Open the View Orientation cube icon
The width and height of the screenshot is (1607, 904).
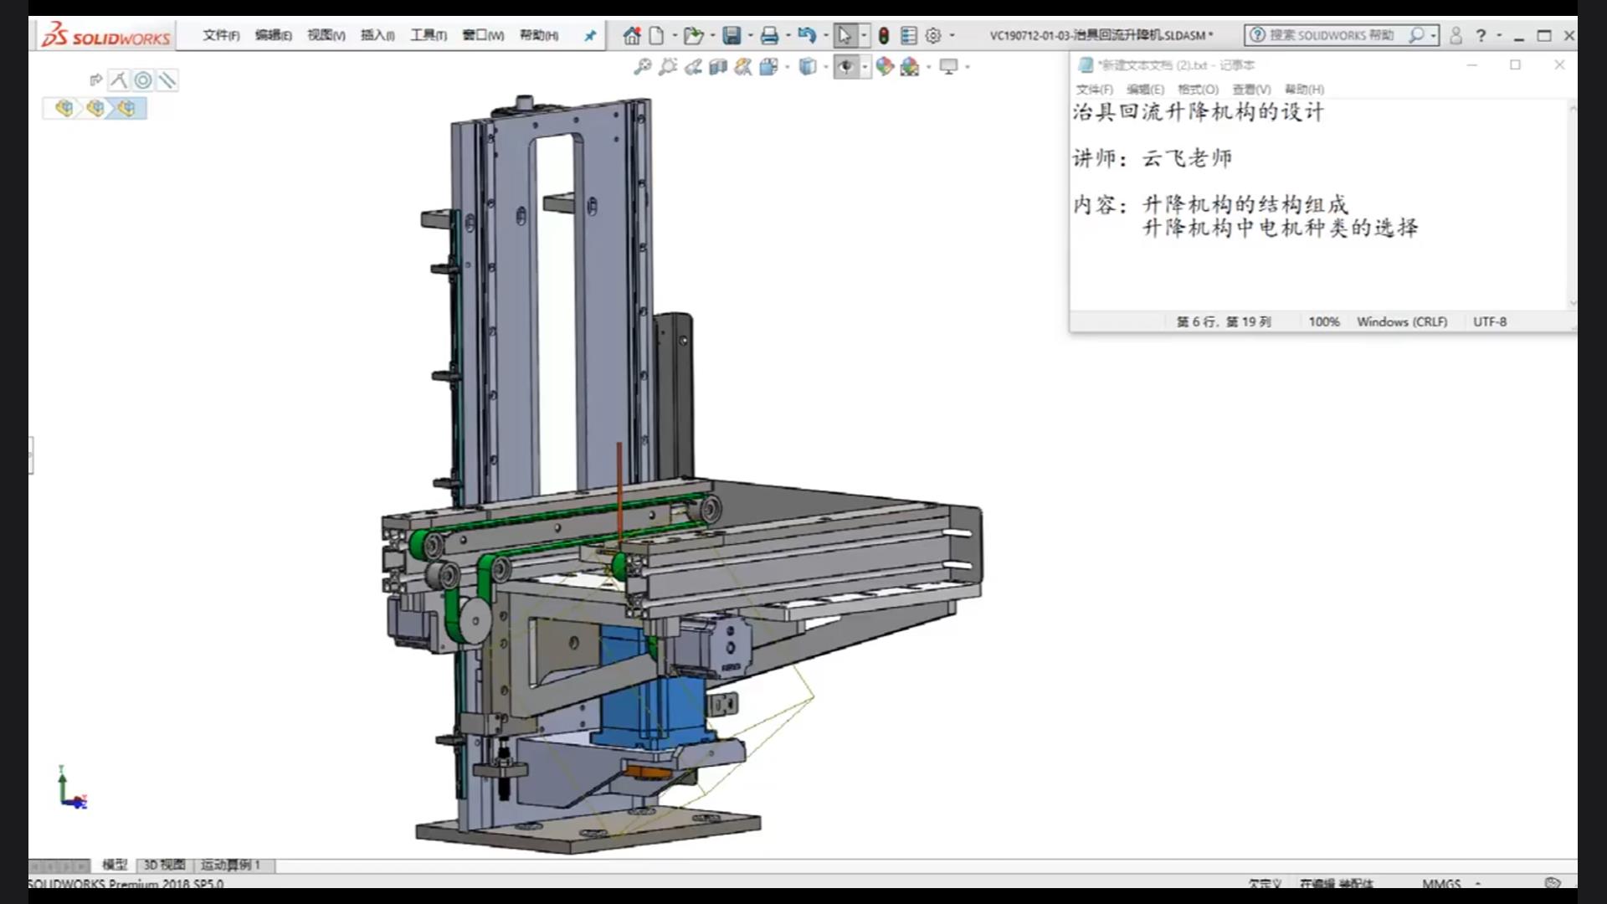(769, 66)
